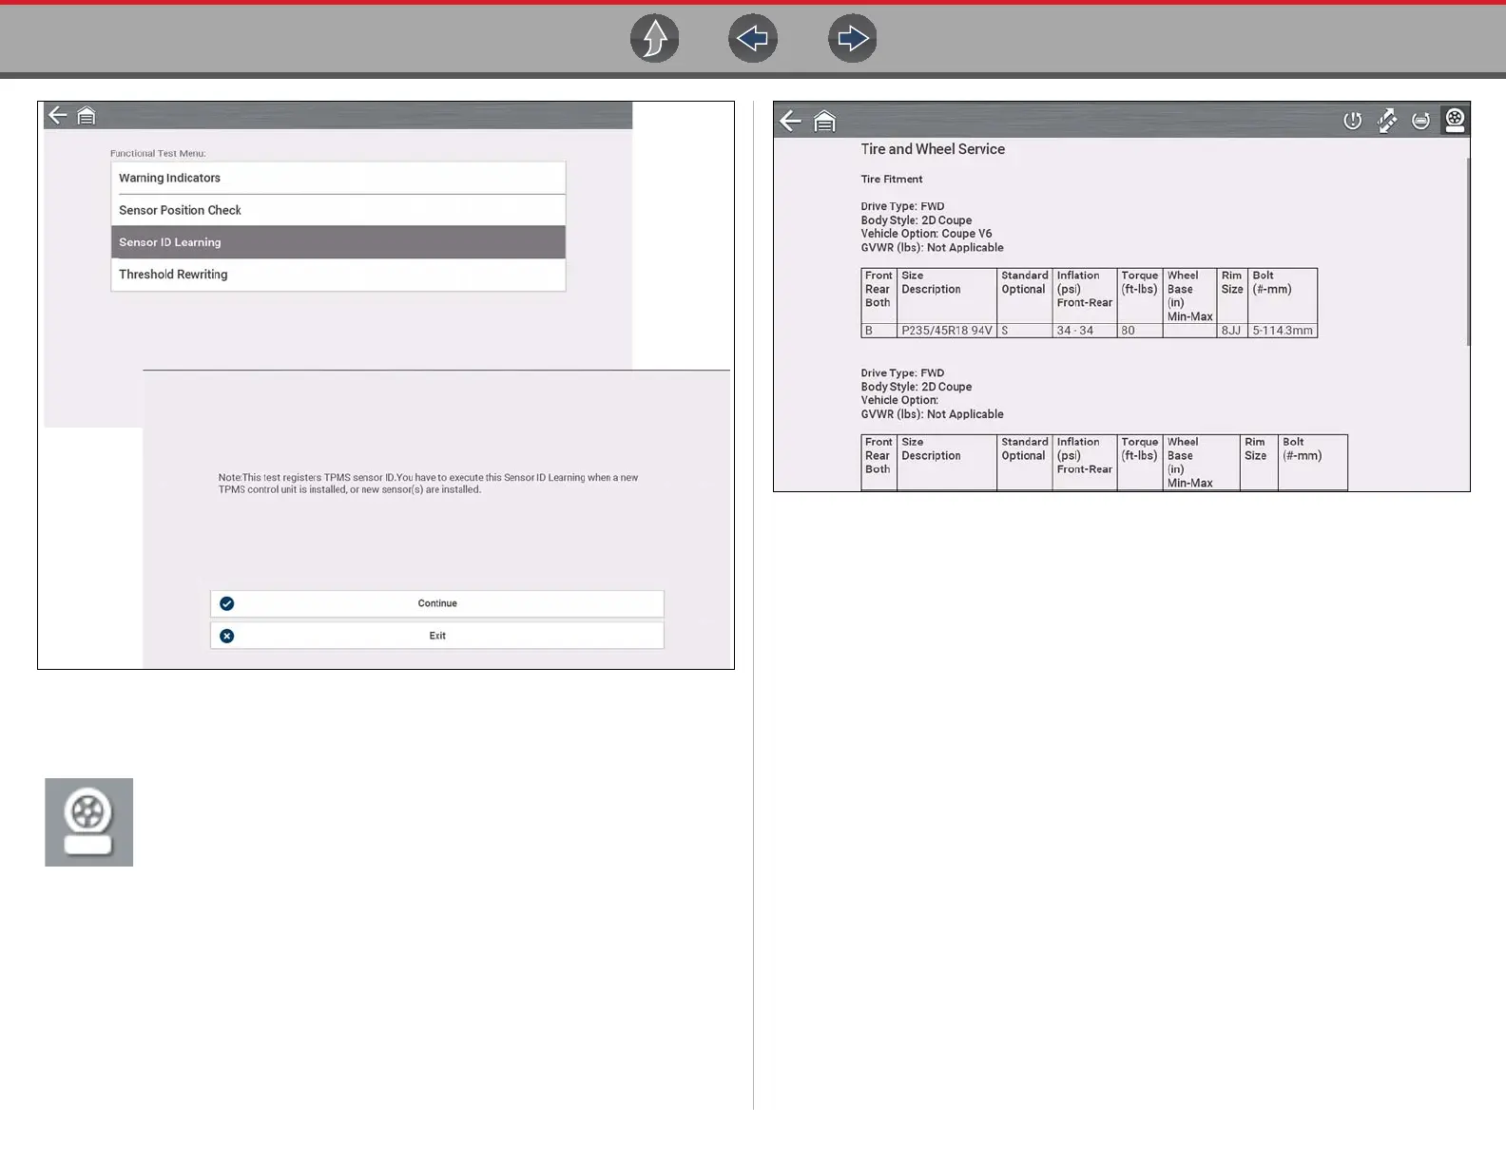Select Warning Indicators menu item
The height and width of the screenshot is (1163, 1506).
point(338,178)
